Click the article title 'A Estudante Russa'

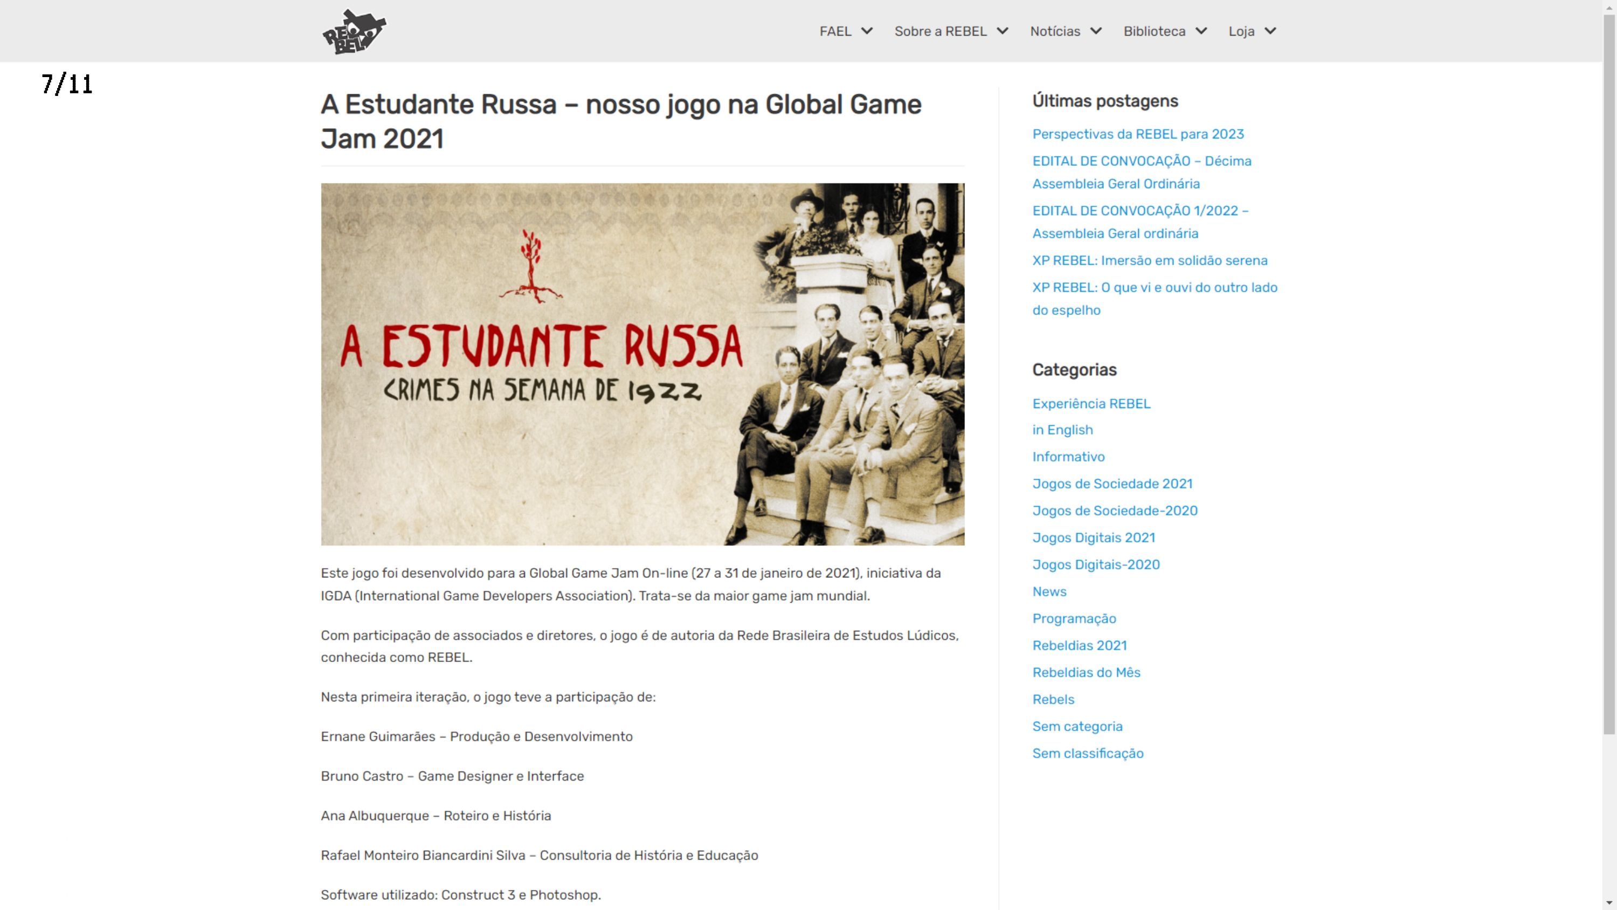click(621, 121)
